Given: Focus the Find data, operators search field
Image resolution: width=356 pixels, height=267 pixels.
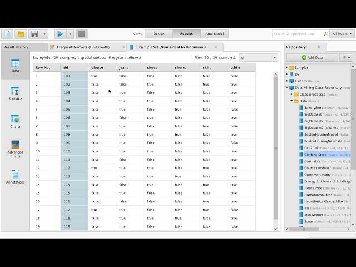Looking at the screenshot, I should pyautogui.click(x=298, y=34).
